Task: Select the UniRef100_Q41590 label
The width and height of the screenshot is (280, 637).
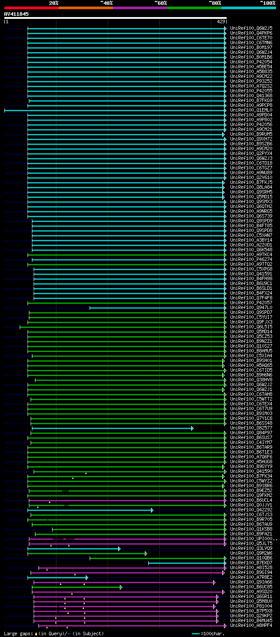Action: [x=251, y=471]
